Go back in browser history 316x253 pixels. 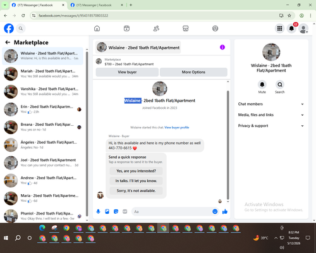click(x=6, y=15)
